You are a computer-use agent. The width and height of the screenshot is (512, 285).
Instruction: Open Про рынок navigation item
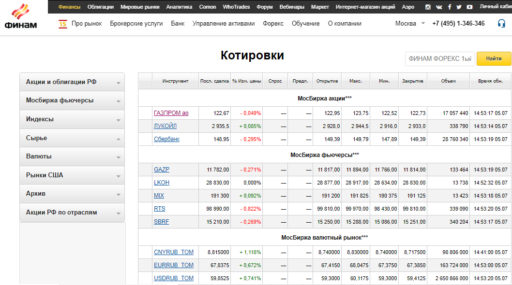coord(87,24)
